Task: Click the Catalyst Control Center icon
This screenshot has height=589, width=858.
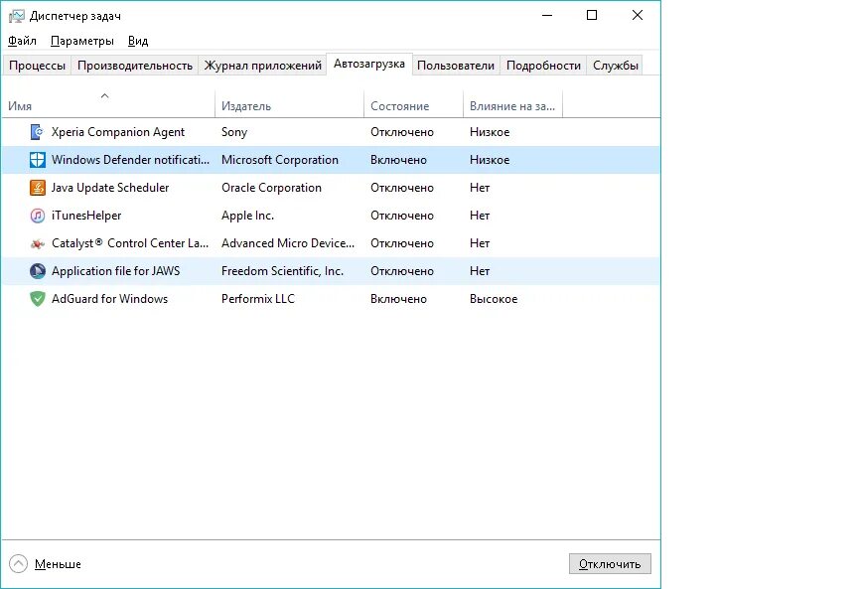Action: point(37,243)
